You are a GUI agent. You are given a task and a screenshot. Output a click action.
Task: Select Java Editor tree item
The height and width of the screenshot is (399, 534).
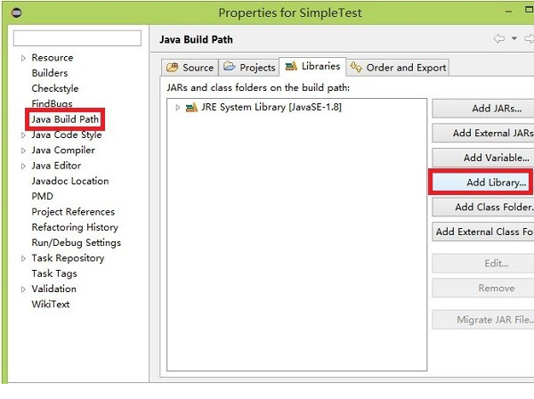57,166
